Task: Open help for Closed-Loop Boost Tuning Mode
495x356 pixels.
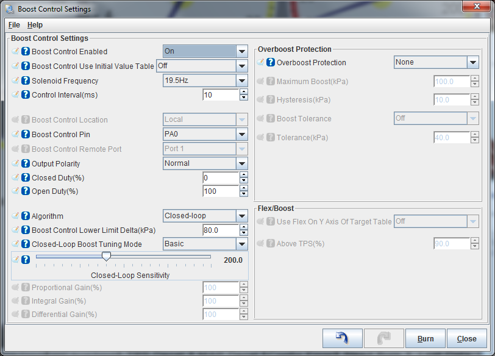Action: 26,244
